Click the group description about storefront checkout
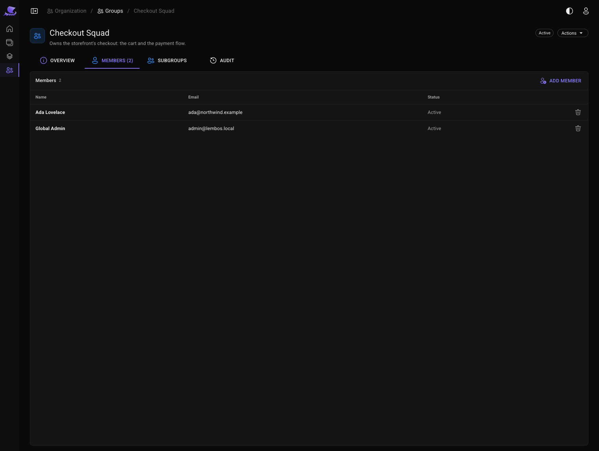The image size is (599, 451). 118,43
